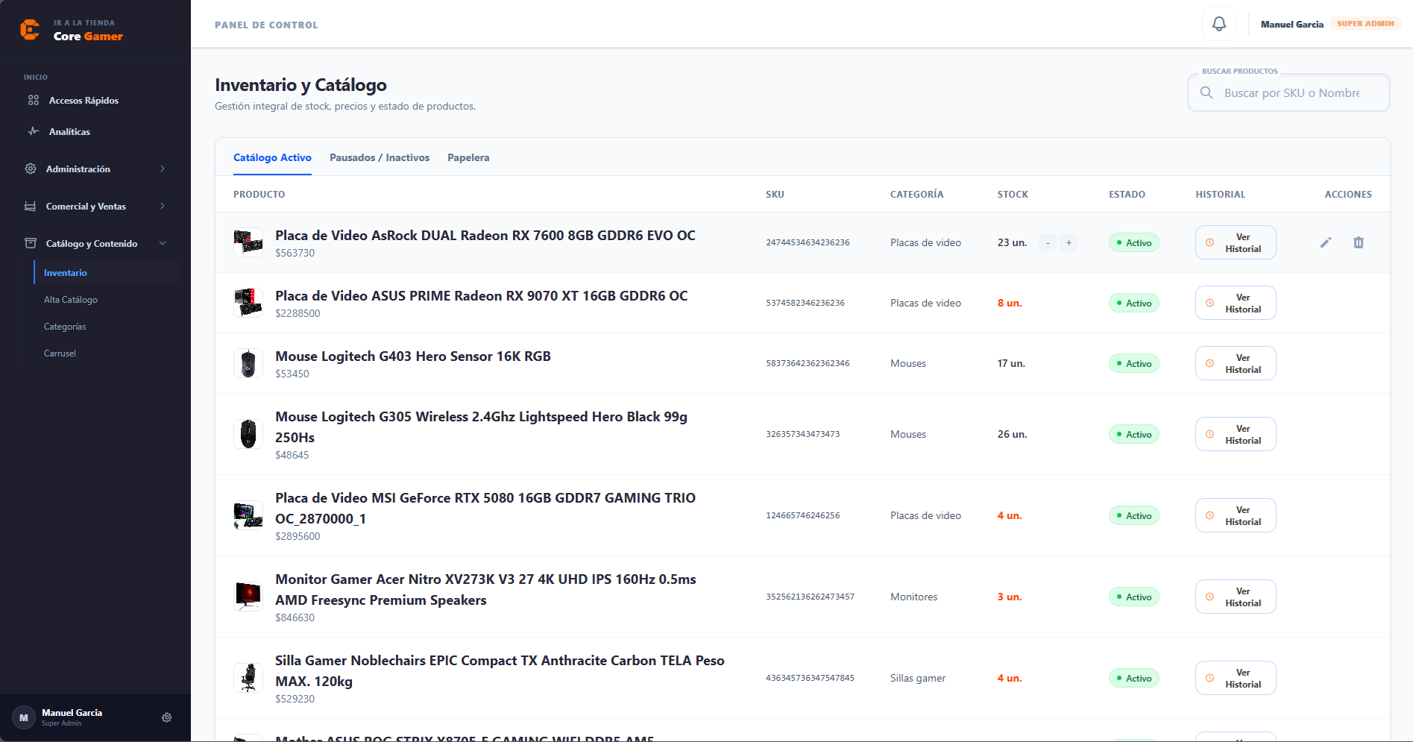View history for Noblechairs EPIC chair

click(x=1236, y=678)
